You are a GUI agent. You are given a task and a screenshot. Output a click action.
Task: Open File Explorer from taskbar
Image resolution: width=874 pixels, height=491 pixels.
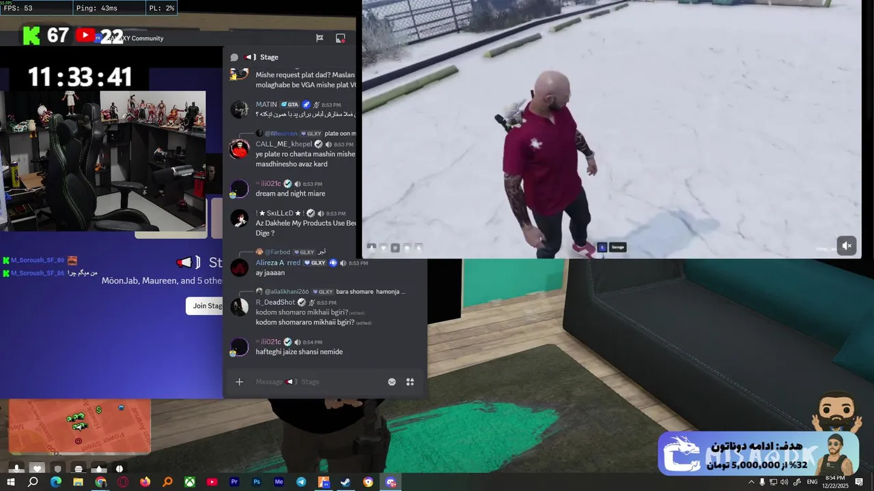78,482
